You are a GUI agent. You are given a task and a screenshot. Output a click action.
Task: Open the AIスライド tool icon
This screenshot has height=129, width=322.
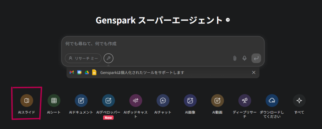[26, 101]
